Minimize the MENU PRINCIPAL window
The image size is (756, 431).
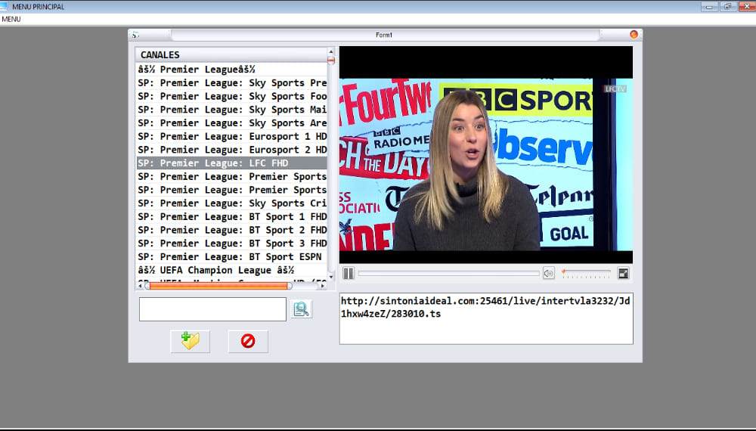709,6
